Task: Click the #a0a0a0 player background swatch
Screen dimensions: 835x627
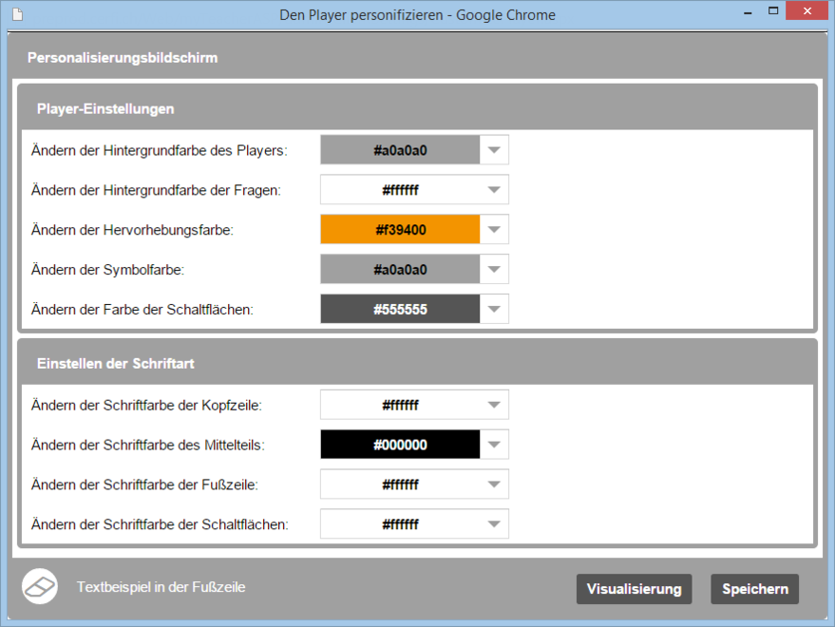Action: (x=400, y=151)
